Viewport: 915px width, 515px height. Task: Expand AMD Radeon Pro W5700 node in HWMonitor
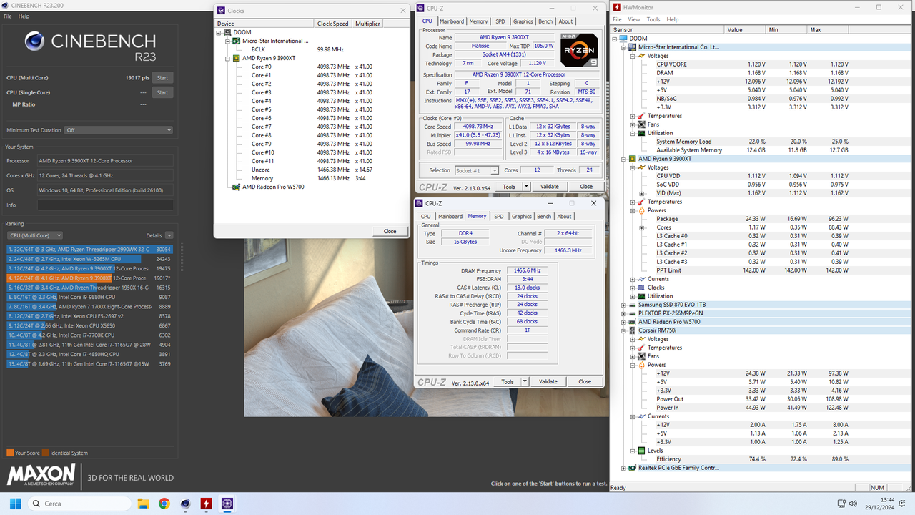[624, 322]
